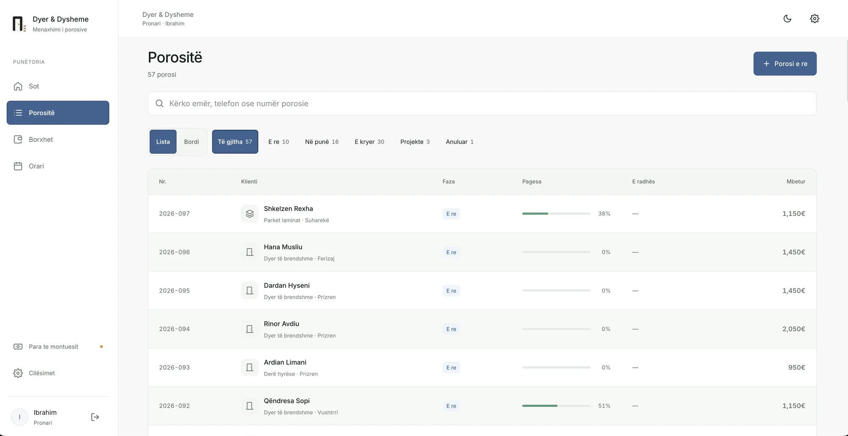Show E kryer orders
The width and height of the screenshot is (848, 436).
[369, 142]
